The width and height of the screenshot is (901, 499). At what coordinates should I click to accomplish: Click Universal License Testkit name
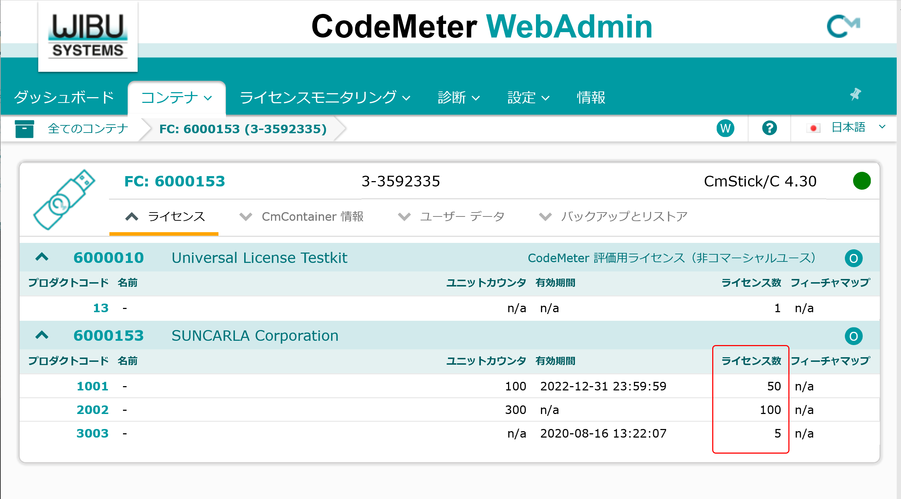pos(259,258)
